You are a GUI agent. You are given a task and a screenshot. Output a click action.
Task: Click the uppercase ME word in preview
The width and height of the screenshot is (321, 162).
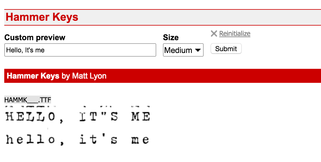[x=140, y=117]
